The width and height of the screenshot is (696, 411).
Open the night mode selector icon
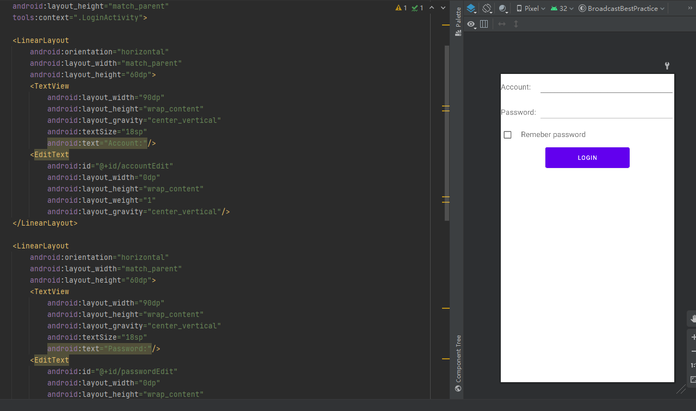click(x=503, y=8)
